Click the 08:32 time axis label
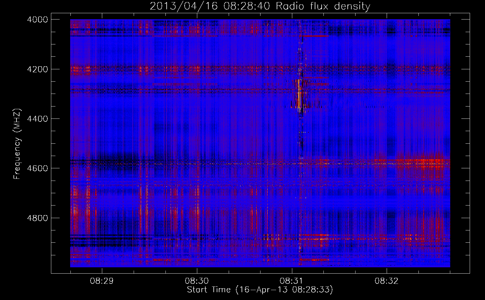The height and width of the screenshot is (300, 485). (x=387, y=281)
